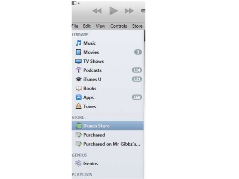Open the File menu
The height and width of the screenshot is (179, 239).
(x=75, y=26)
